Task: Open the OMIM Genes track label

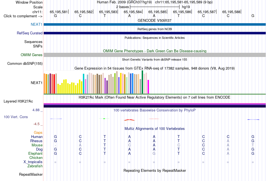Action: (x=31, y=55)
